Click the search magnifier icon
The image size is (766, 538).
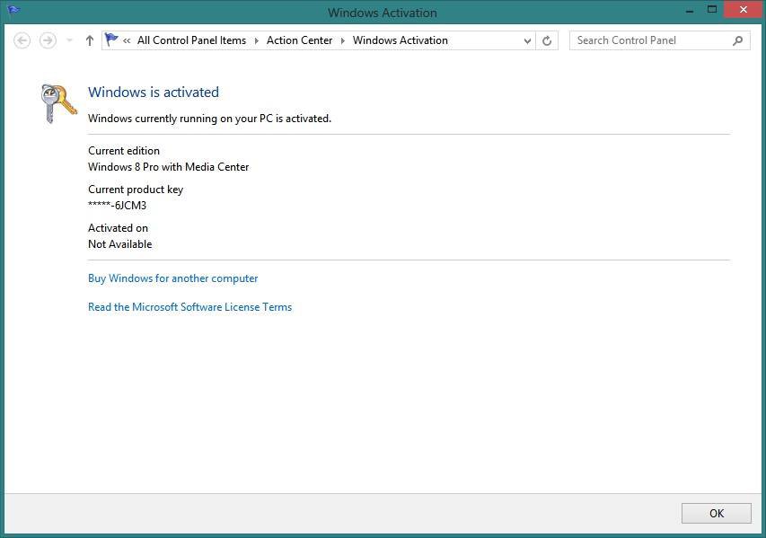coord(737,40)
